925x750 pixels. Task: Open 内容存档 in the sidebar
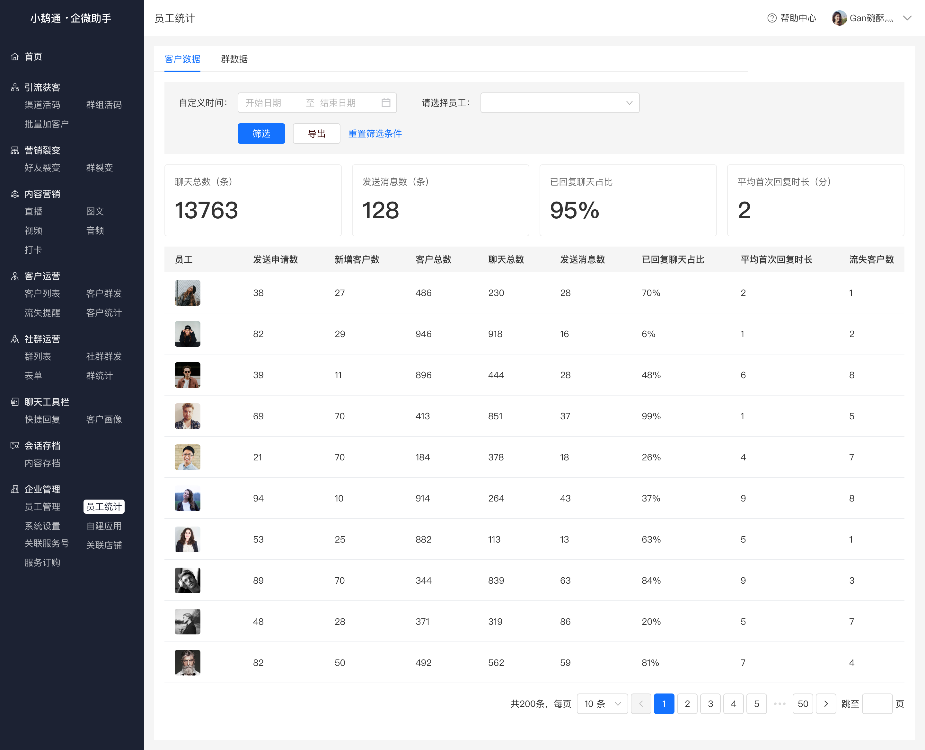pos(42,463)
